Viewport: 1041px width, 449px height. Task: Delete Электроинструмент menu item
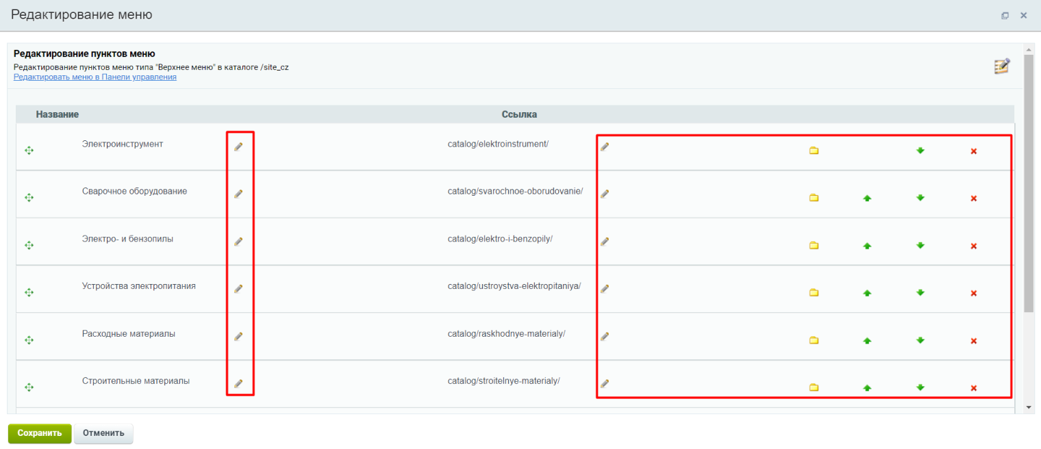pos(973,151)
